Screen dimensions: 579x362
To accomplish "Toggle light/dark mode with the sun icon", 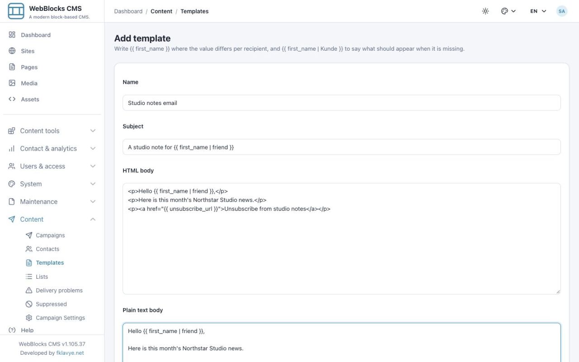I will click(485, 11).
